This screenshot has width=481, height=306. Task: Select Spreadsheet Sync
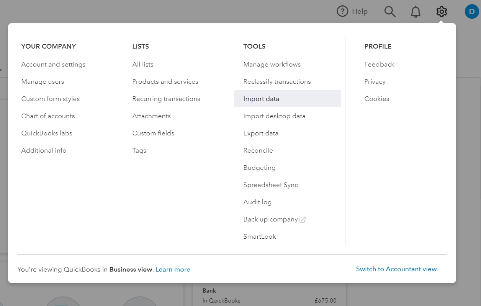[270, 185]
